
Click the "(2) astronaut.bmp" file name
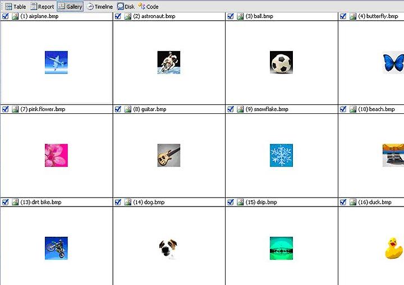(154, 16)
